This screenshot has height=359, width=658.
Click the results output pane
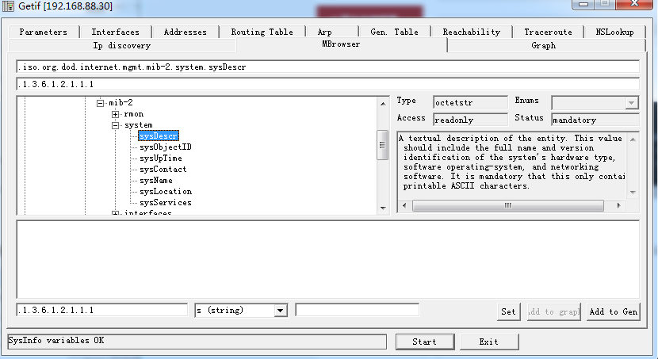327,259
